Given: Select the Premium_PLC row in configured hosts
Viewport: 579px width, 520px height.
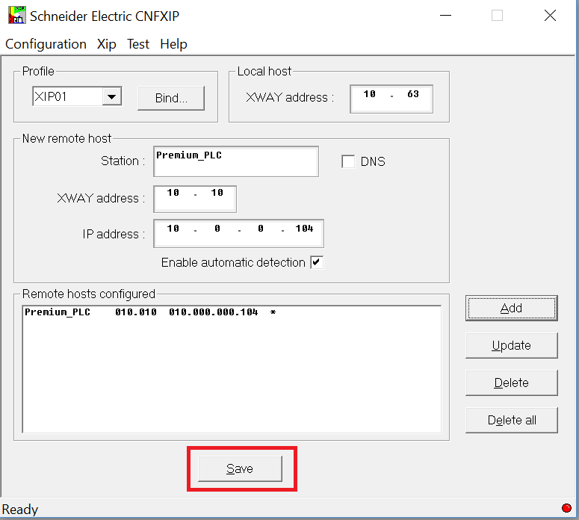Looking at the screenshot, I should (x=232, y=312).
